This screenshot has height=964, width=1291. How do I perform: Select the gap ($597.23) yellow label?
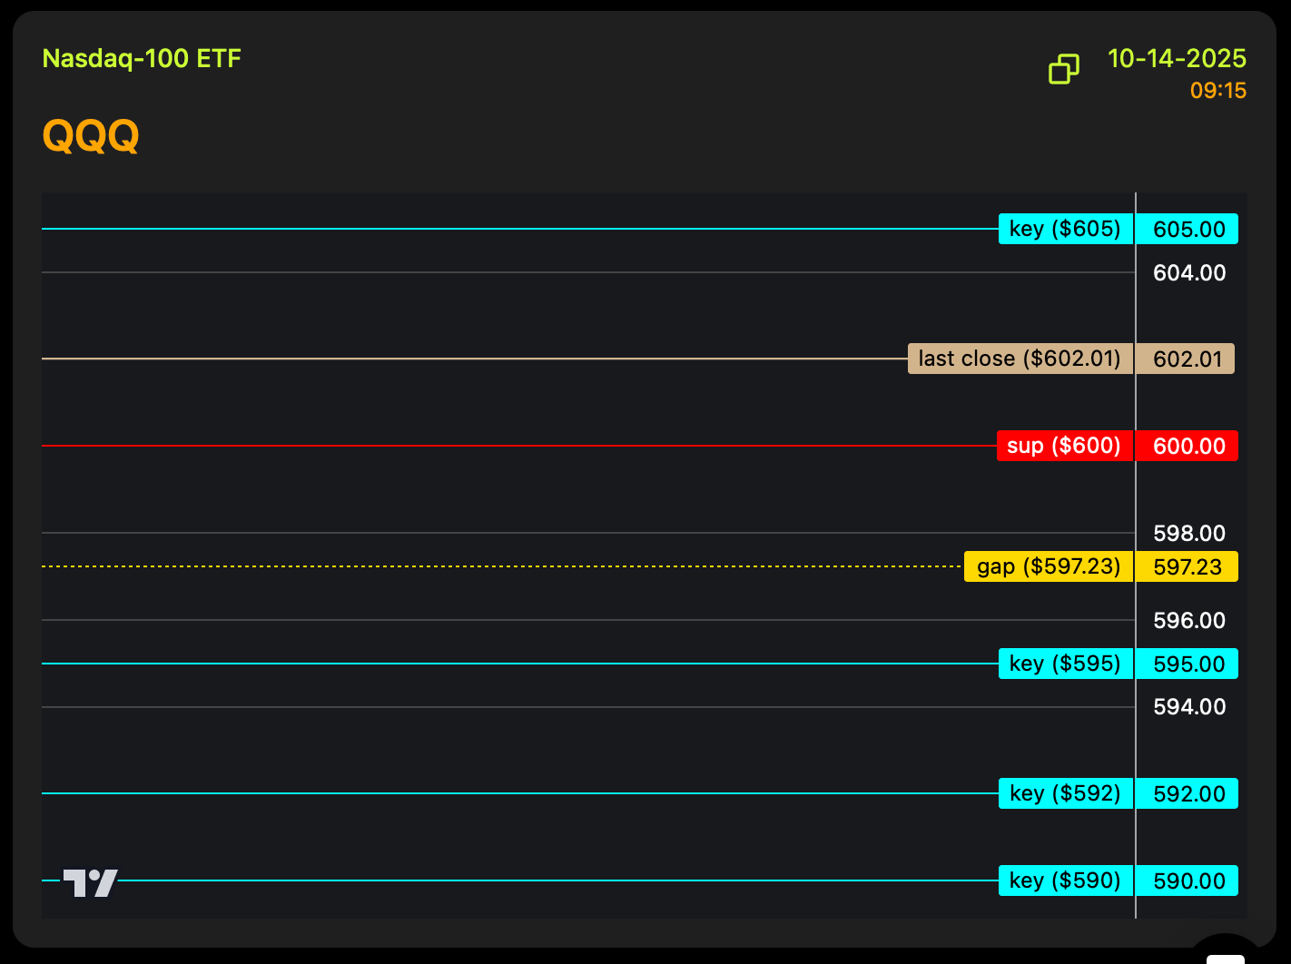(x=1049, y=566)
